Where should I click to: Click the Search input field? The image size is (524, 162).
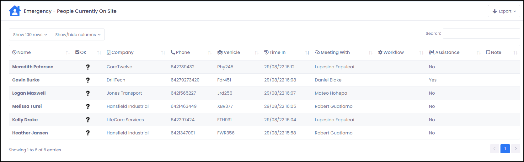click(x=481, y=34)
